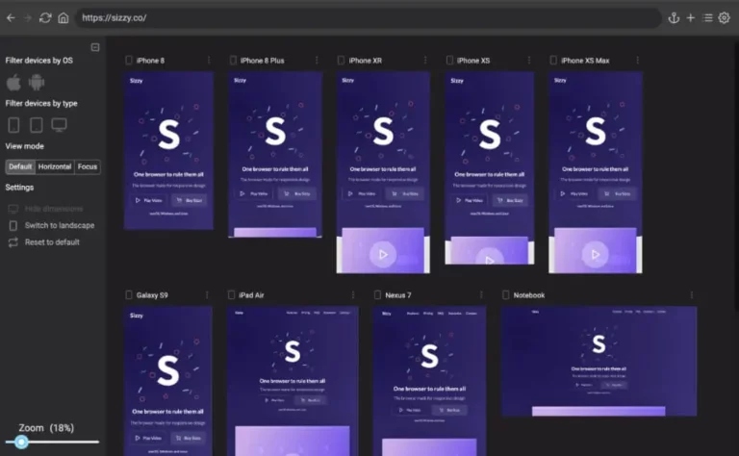
Task: Open iPhone XS options menu
Action: coord(529,61)
